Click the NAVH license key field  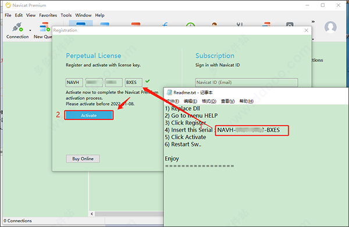[x=74, y=82]
